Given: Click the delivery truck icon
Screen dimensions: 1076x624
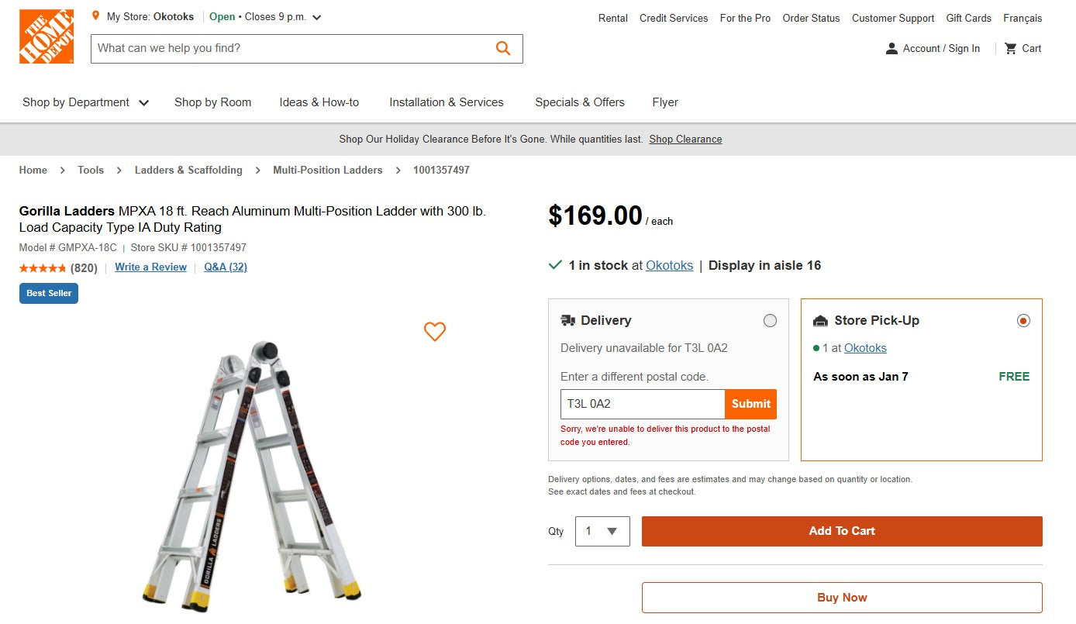Looking at the screenshot, I should point(569,320).
